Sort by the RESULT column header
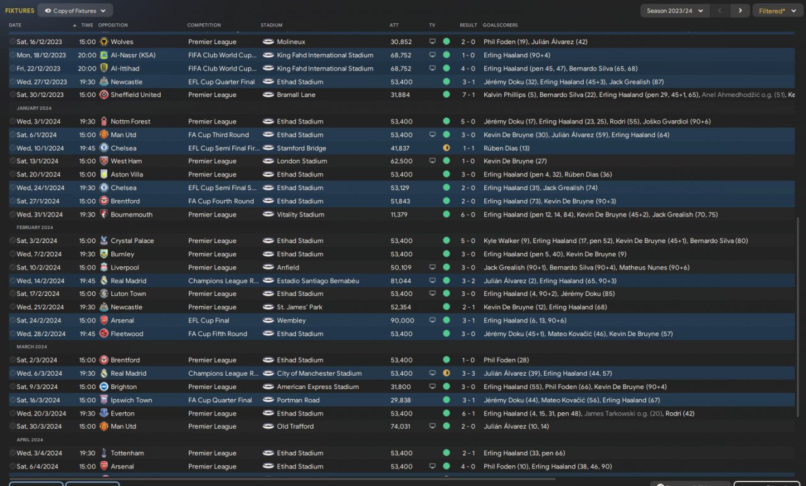 click(468, 25)
